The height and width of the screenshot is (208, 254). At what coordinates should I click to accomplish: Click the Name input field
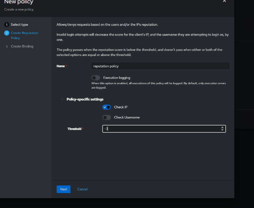tap(160, 66)
